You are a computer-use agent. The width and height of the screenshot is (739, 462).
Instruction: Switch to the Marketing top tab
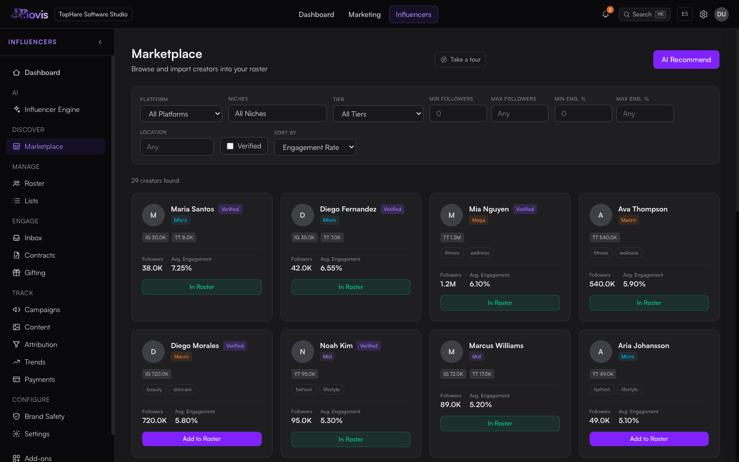tap(364, 14)
